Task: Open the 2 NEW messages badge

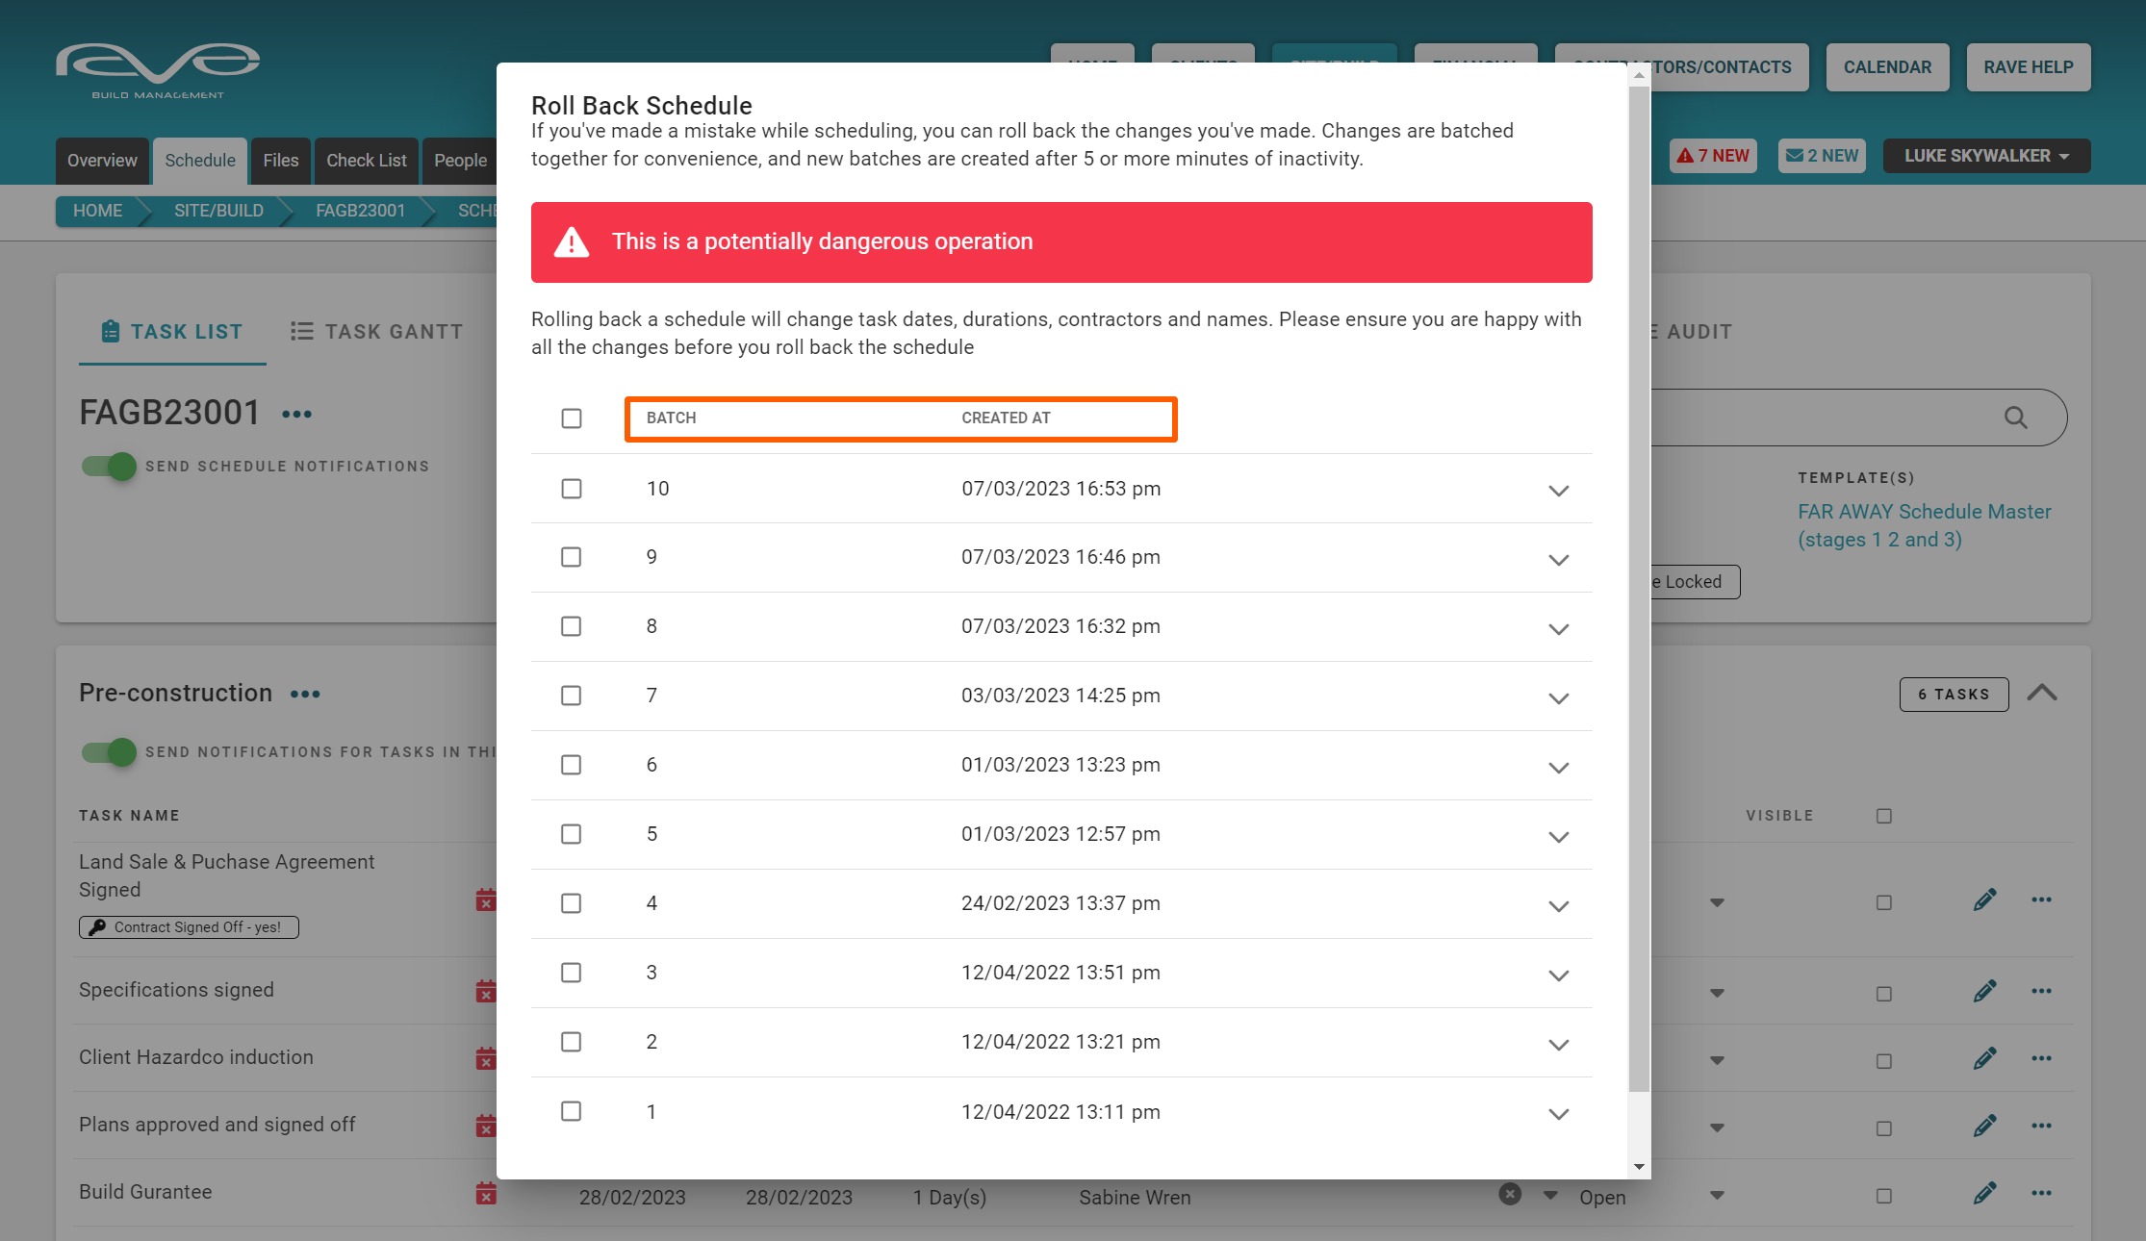Action: (1822, 156)
